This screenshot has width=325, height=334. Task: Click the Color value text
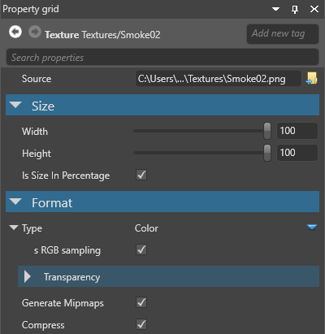[x=146, y=228]
